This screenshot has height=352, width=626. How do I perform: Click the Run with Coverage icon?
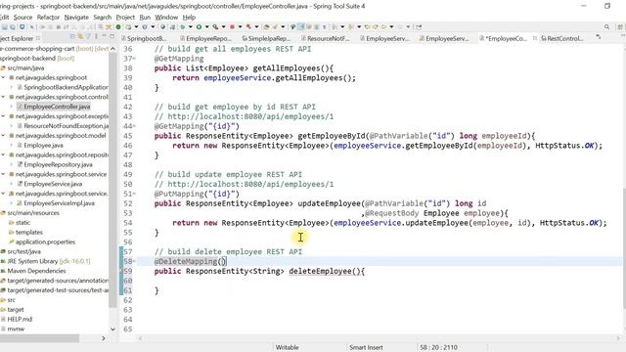pyautogui.click(x=215, y=27)
